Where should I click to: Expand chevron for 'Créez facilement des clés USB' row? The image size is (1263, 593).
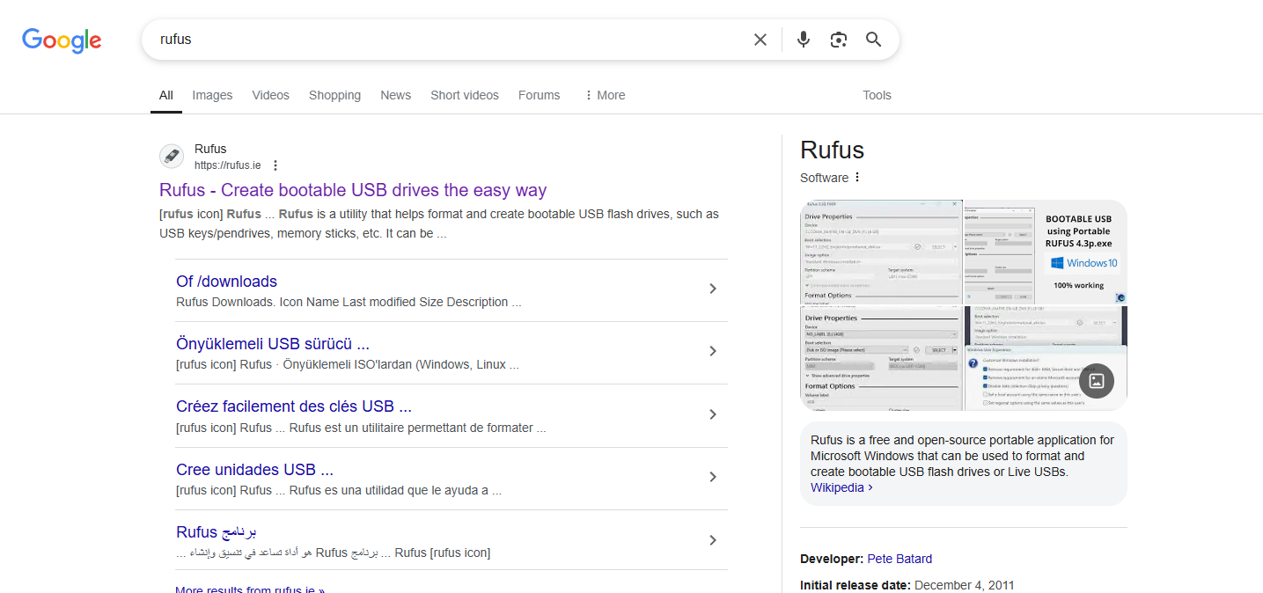tap(713, 414)
